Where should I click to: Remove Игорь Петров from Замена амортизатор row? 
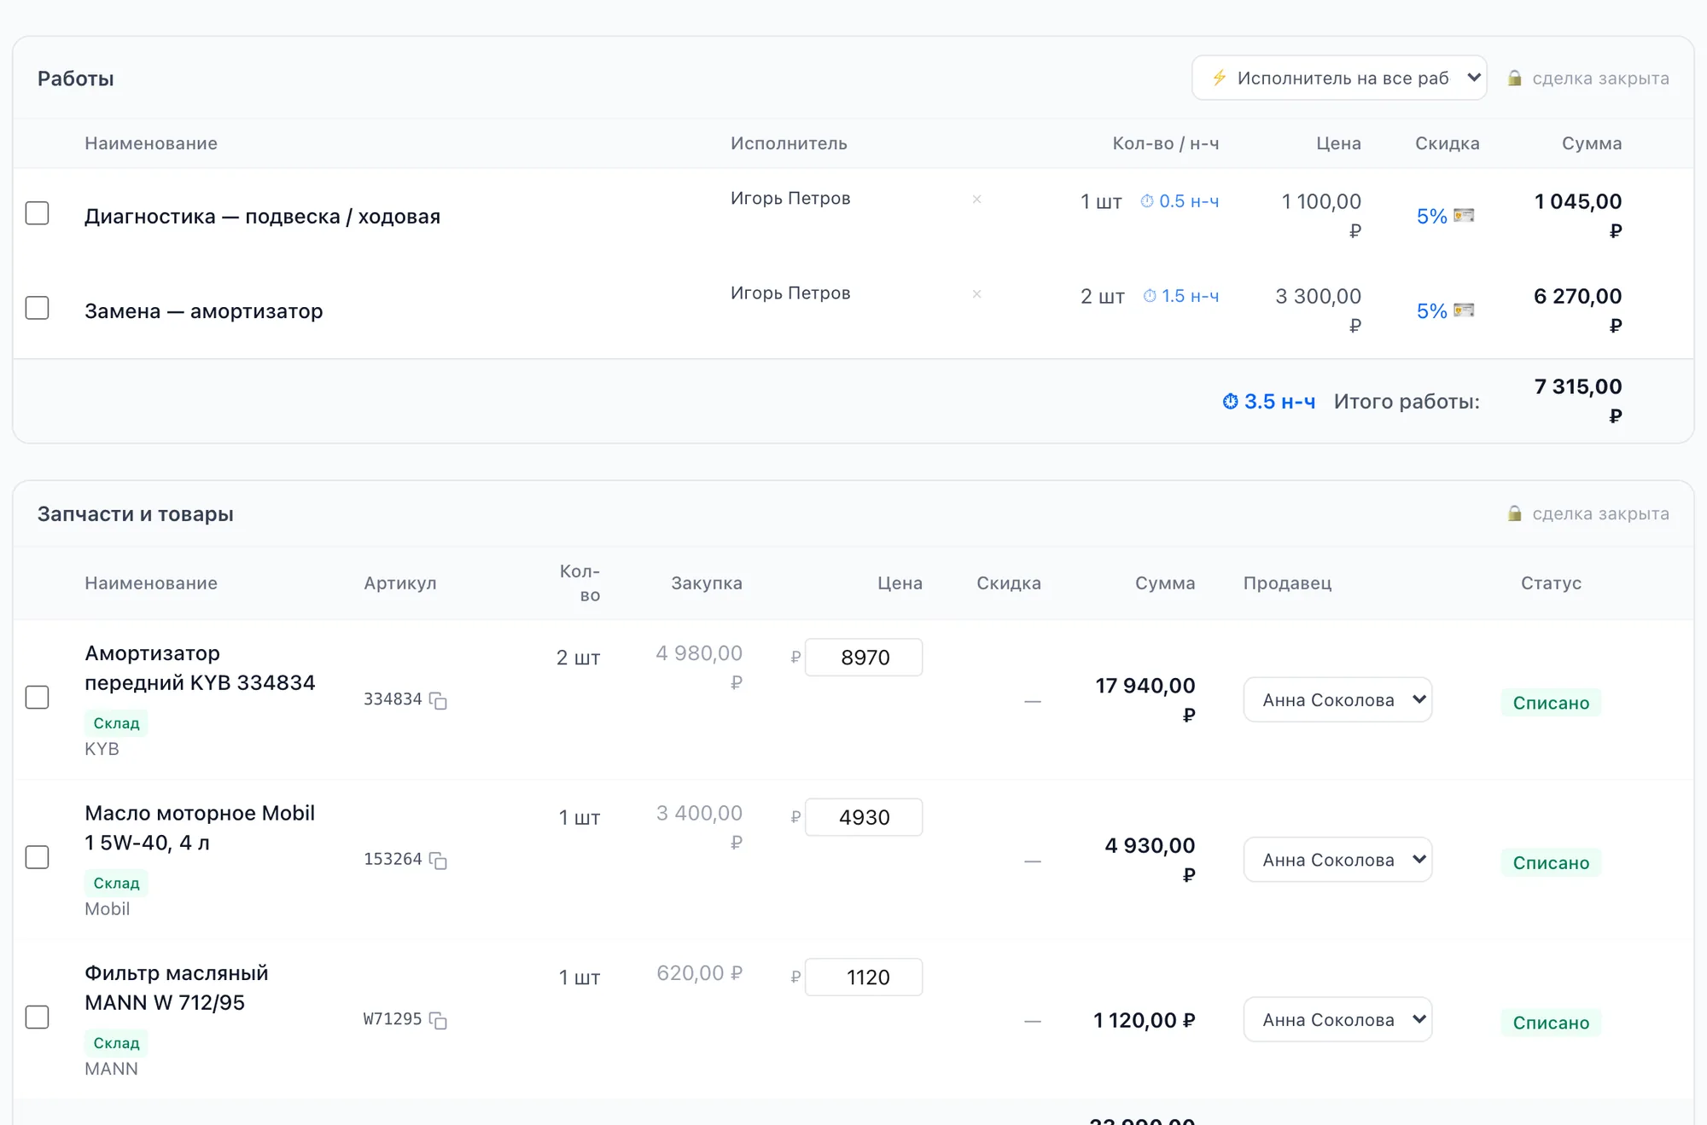pyautogui.click(x=976, y=293)
